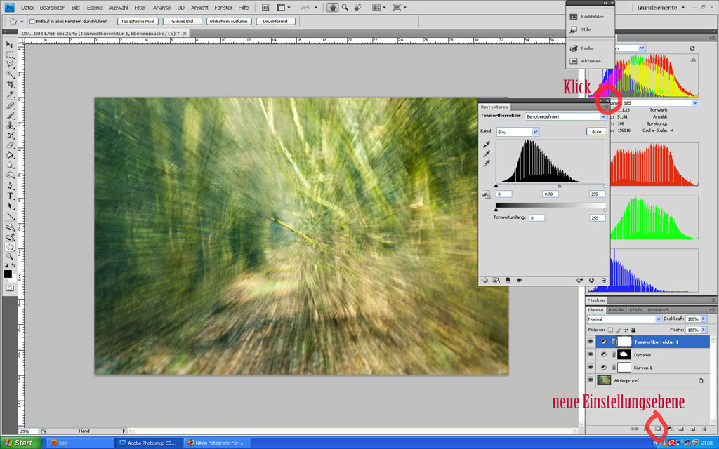The image size is (719, 449).
Task: Delete adjustment in Korrekturen panel
Action: [x=603, y=281]
